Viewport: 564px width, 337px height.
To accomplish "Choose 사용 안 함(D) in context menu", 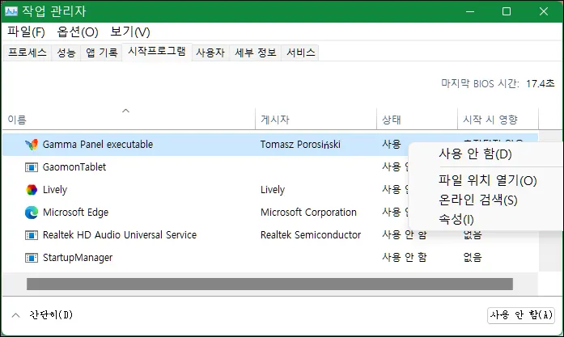I will coord(475,154).
